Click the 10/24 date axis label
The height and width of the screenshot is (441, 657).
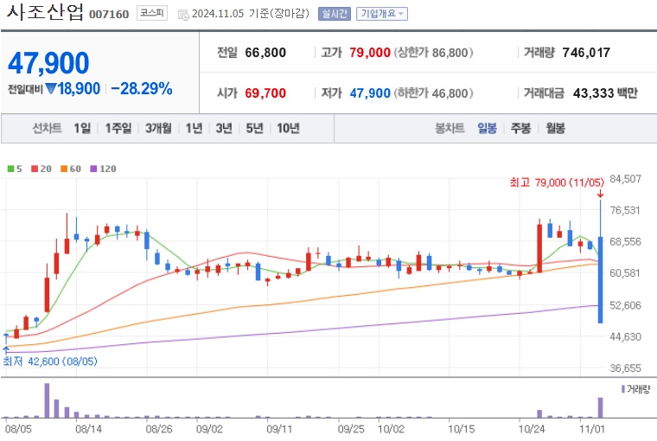tap(532, 429)
